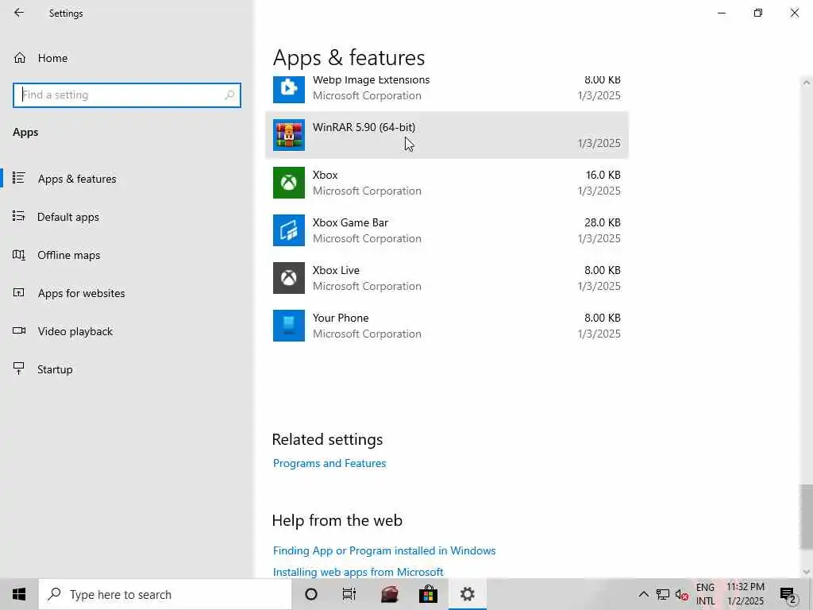This screenshot has width=813, height=610.
Task: Minimize the Settings window
Action: [721, 13]
